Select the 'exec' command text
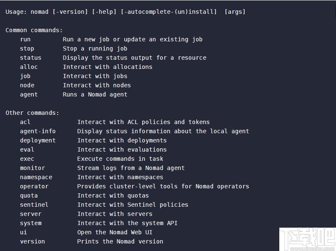 (27, 159)
